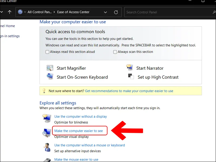Click the Up arrow navigation button

[10, 12]
